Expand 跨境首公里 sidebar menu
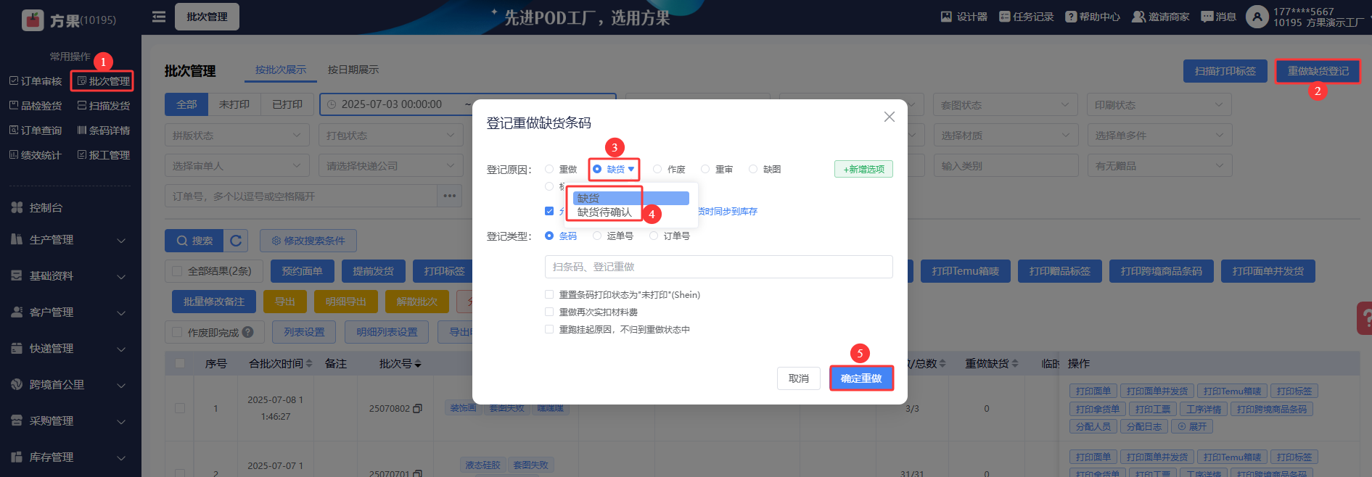Image resolution: width=1372 pixels, height=477 pixels. (x=70, y=384)
